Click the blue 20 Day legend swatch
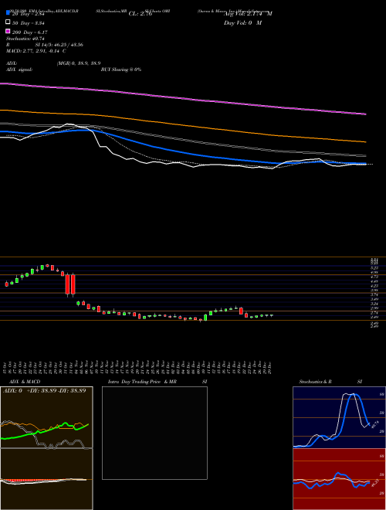The image size is (386, 510). (x=8, y=13)
